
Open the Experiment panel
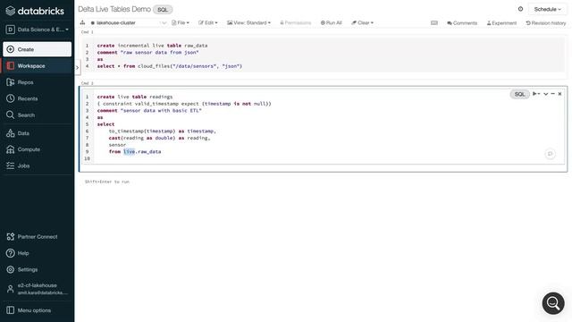click(x=501, y=23)
